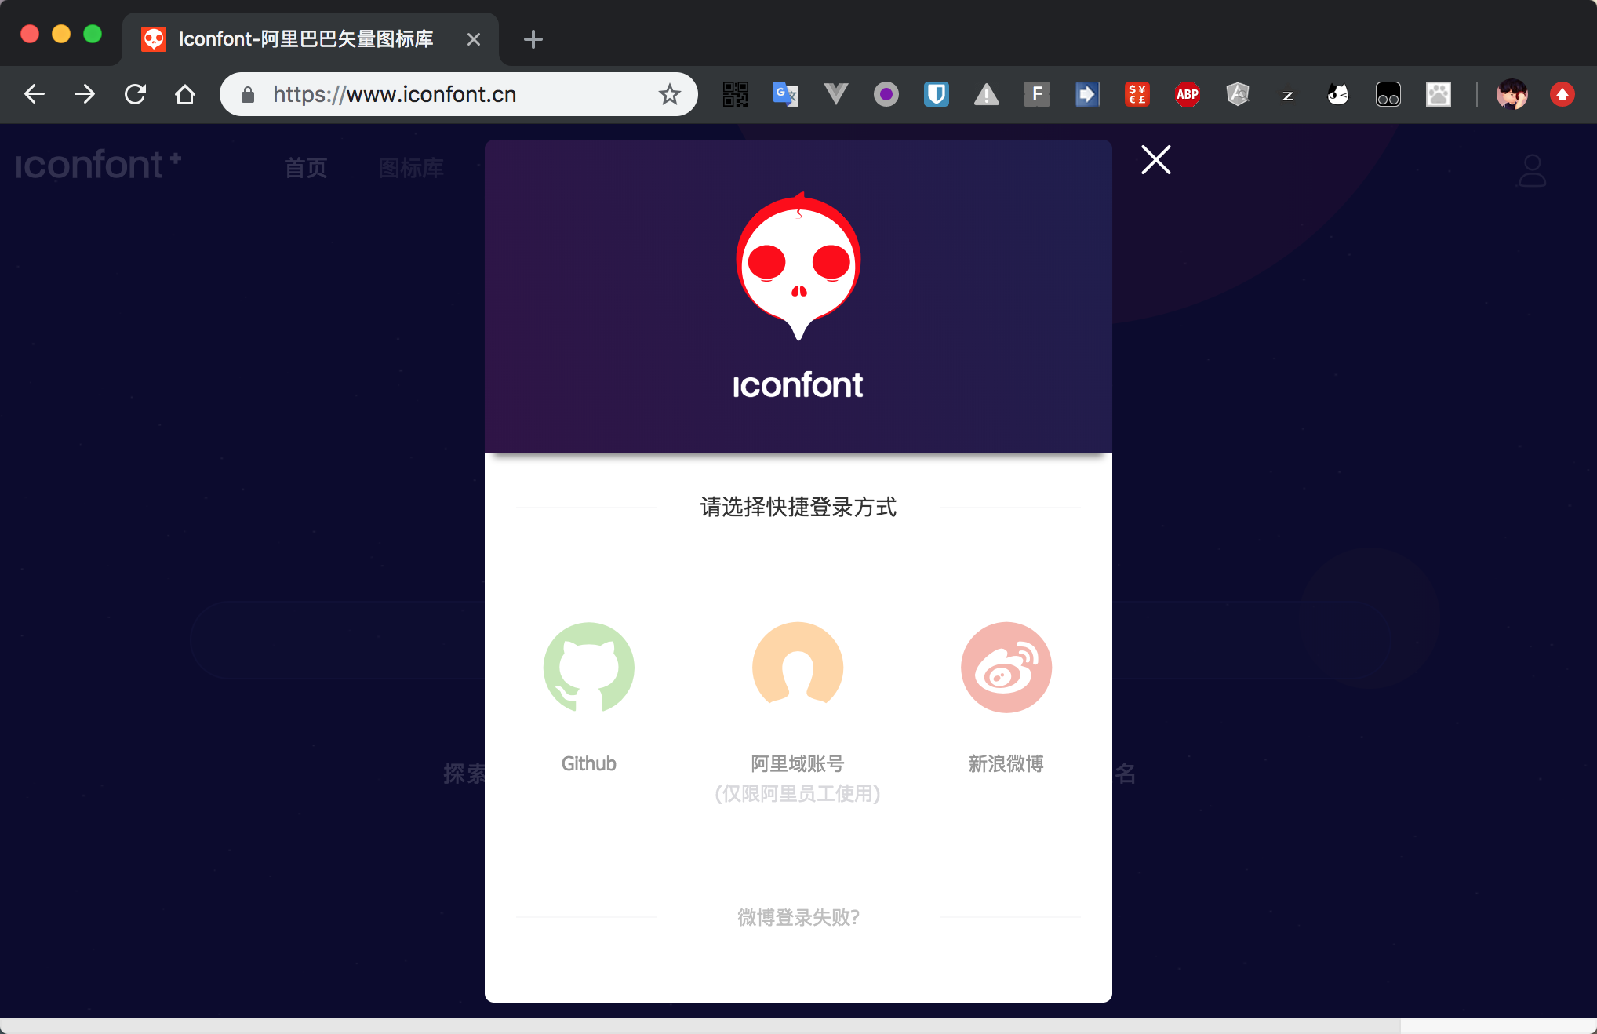
Task: Click the 微博登录失败? help link
Action: click(798, 918)
